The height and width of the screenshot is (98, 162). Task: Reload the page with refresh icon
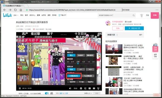point(15,10)
